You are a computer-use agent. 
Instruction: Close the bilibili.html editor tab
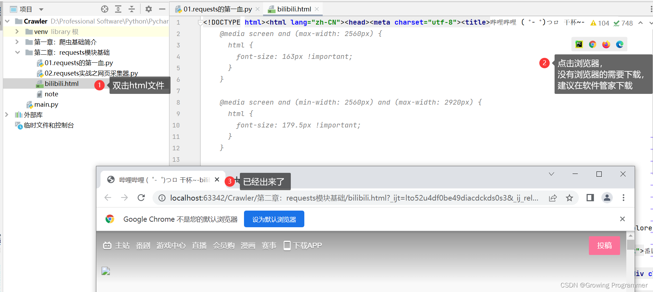(x=317, y=9)
